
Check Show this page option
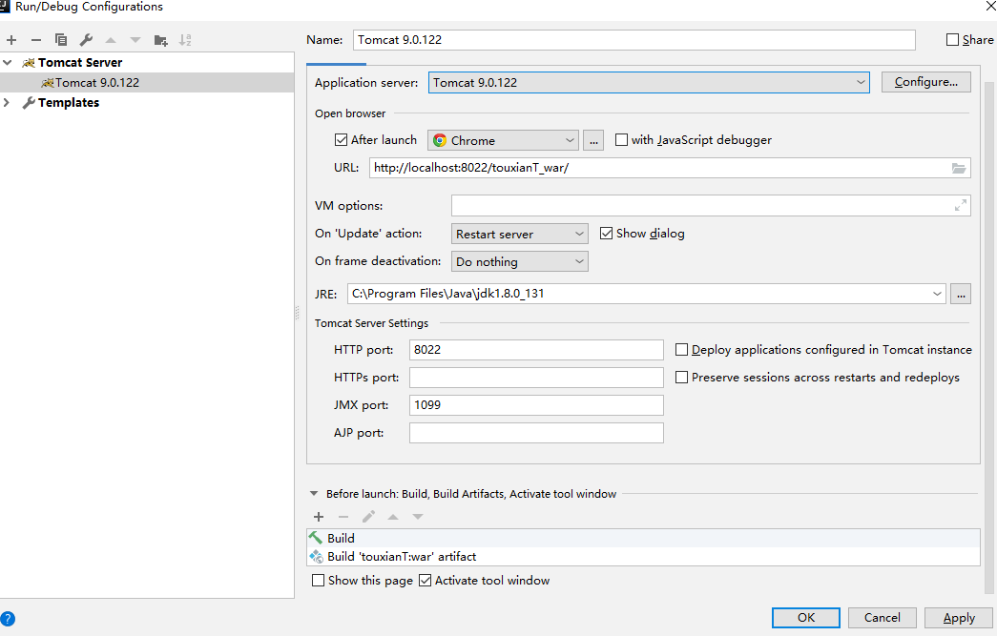coord(318,580)
